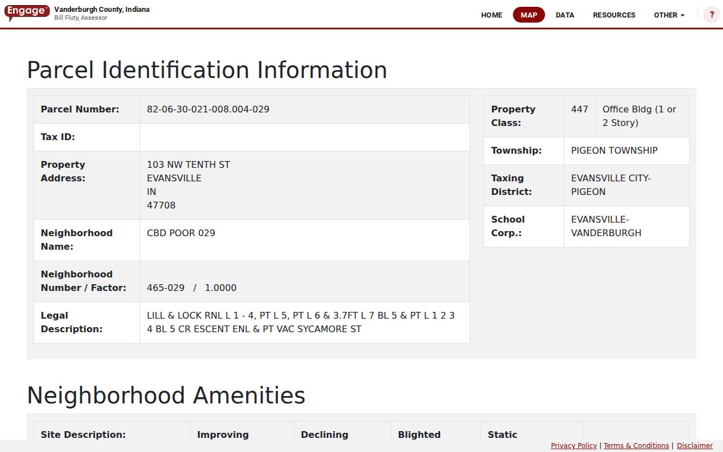The width and height of the screenshot is (723, 452).
Task: Select the MAP tab
Action: tap(529, 15)
